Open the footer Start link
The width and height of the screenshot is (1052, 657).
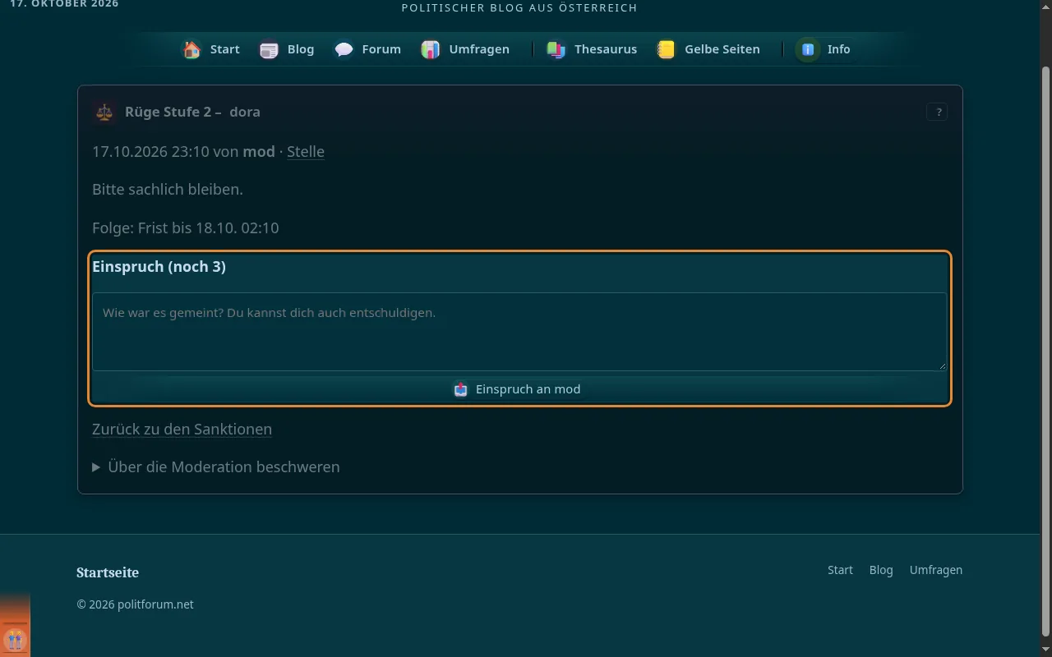tap(840, 570)
